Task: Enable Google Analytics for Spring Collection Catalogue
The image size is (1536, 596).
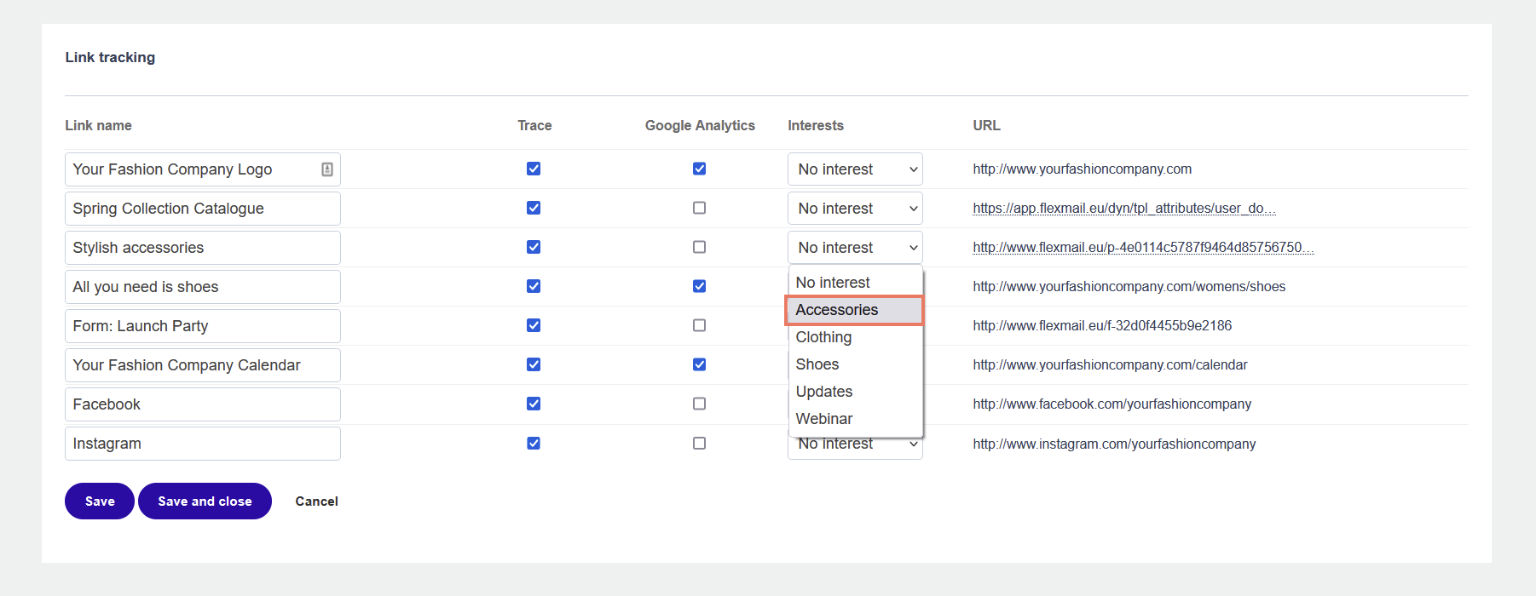Action: [699, 208]
